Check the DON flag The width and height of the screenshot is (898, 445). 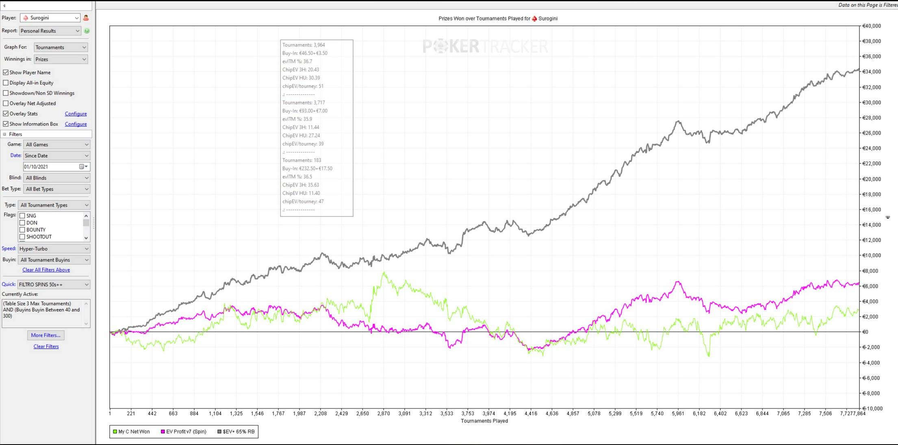point(22,223)
